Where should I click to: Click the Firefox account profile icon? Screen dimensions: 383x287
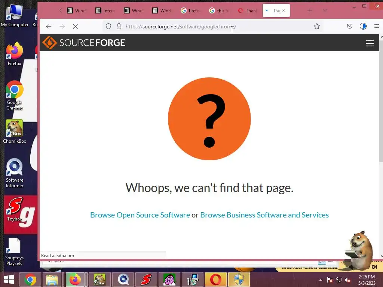(x=363, y=26)
